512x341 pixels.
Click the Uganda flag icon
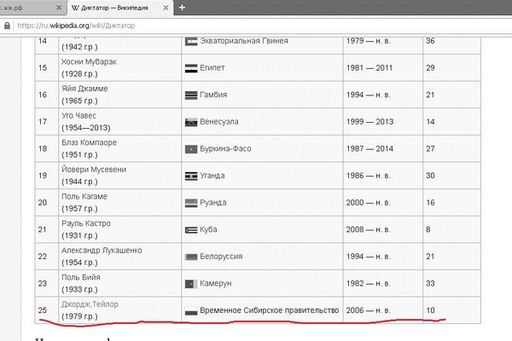(191, 176)
